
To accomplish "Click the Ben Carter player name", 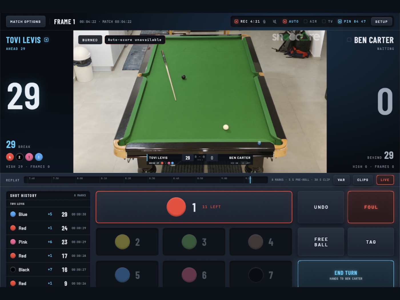I will [x=374, y=40].
